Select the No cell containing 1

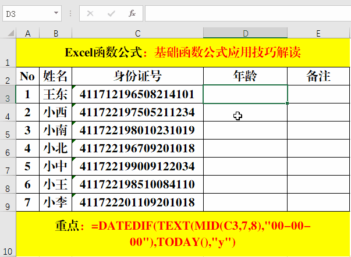point(27,94)
